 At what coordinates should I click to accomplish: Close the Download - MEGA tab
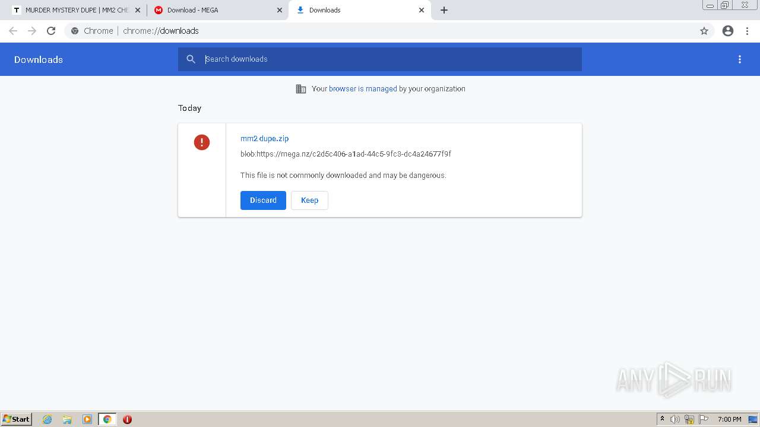click(280, 10)
